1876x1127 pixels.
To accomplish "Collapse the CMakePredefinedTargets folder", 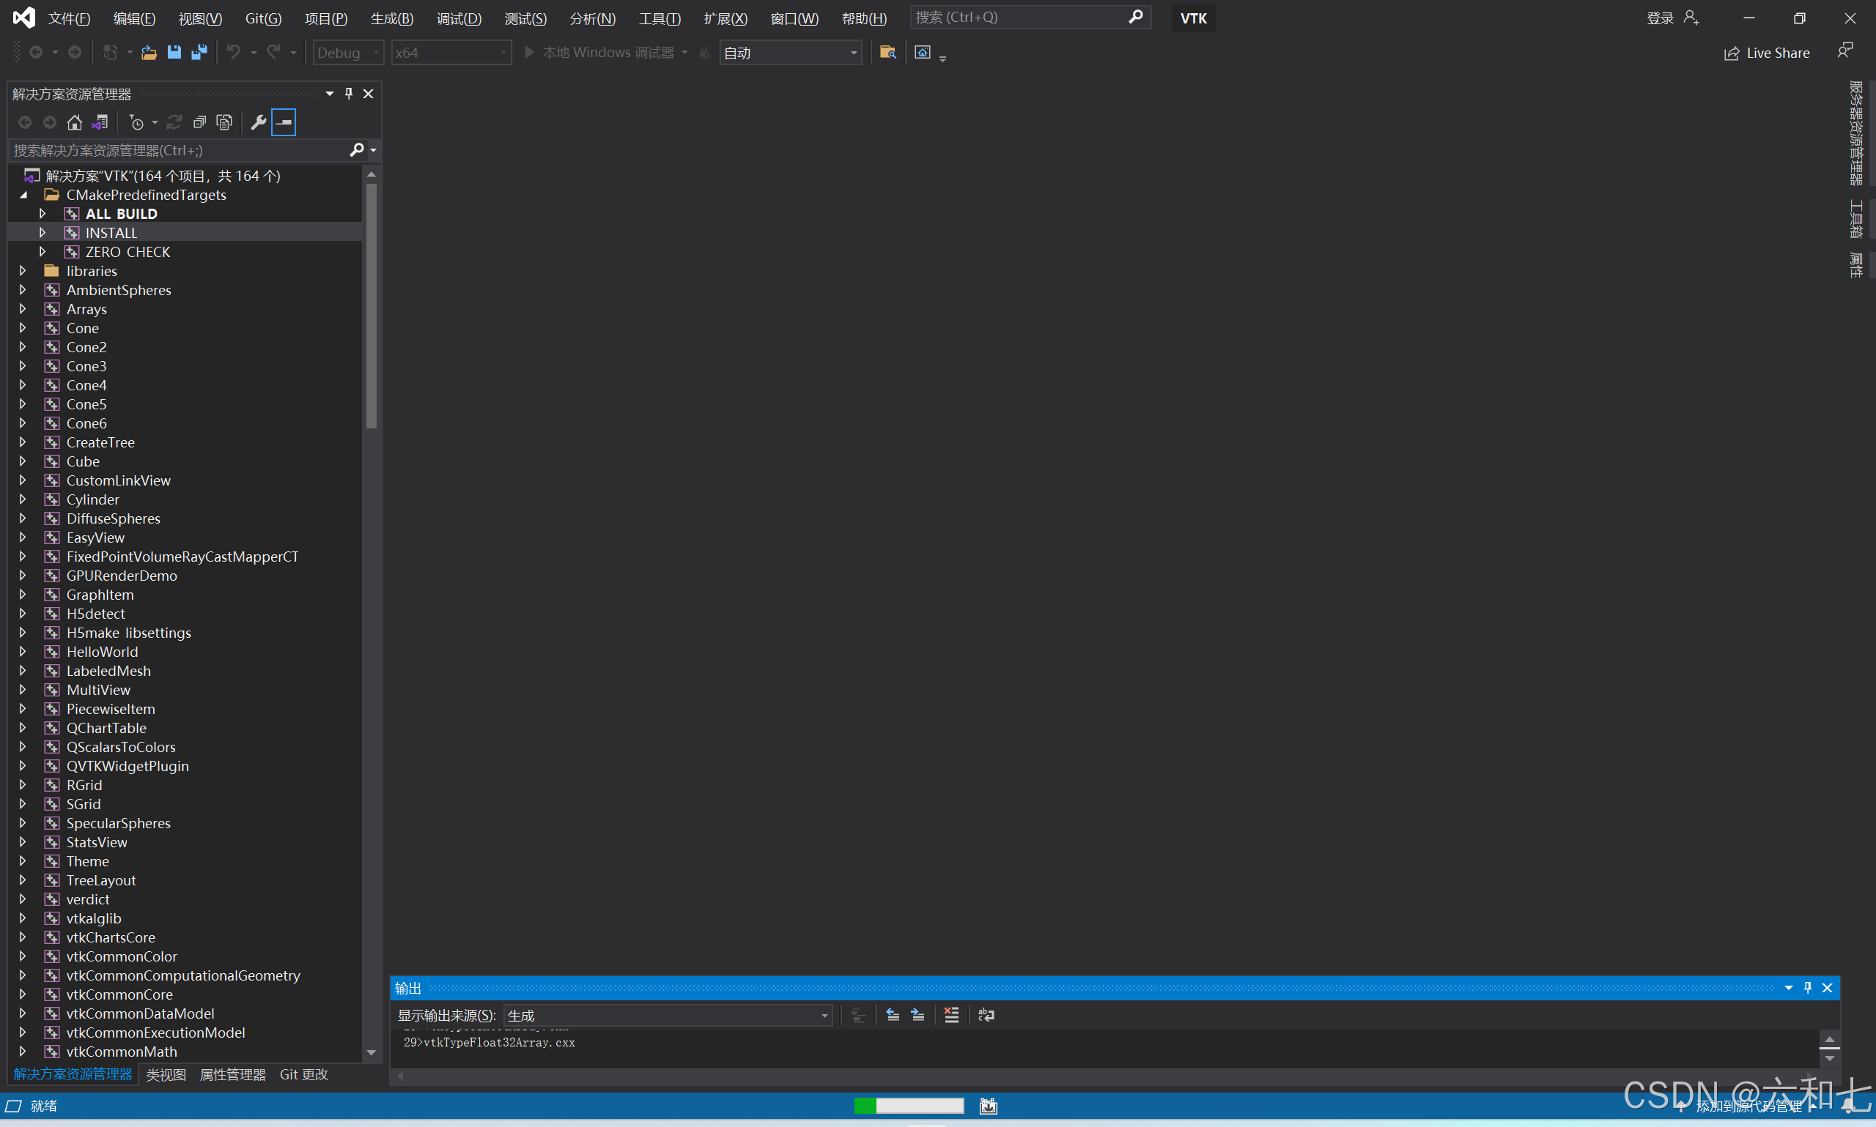I will point(23,196).
